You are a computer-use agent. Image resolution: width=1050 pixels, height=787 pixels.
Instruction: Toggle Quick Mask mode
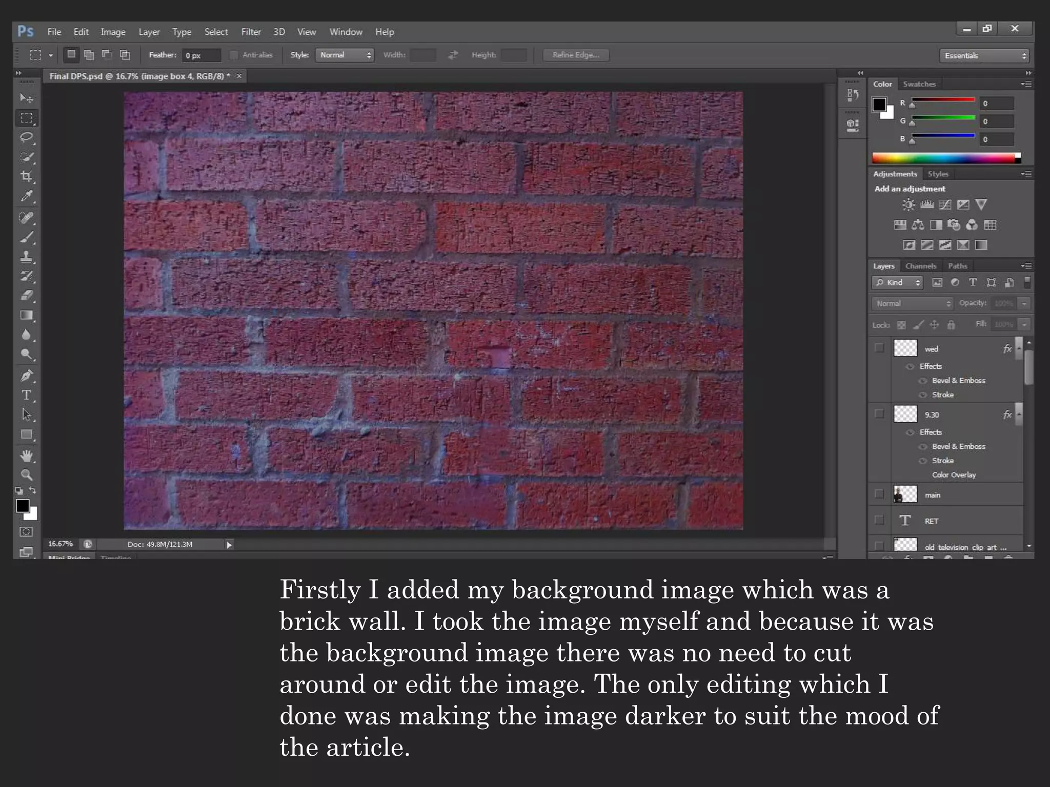[x=26, y=532]
